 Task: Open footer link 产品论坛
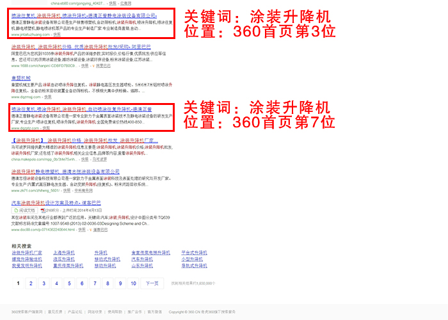click(x=75, y=312)
